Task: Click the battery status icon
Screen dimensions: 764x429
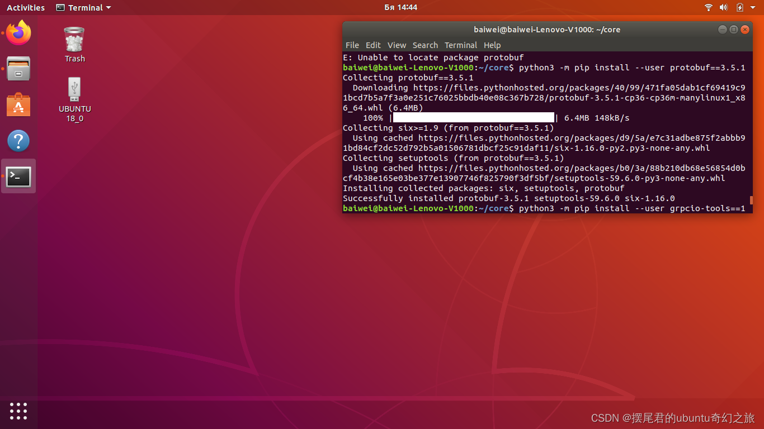Action: pos(740,7)
